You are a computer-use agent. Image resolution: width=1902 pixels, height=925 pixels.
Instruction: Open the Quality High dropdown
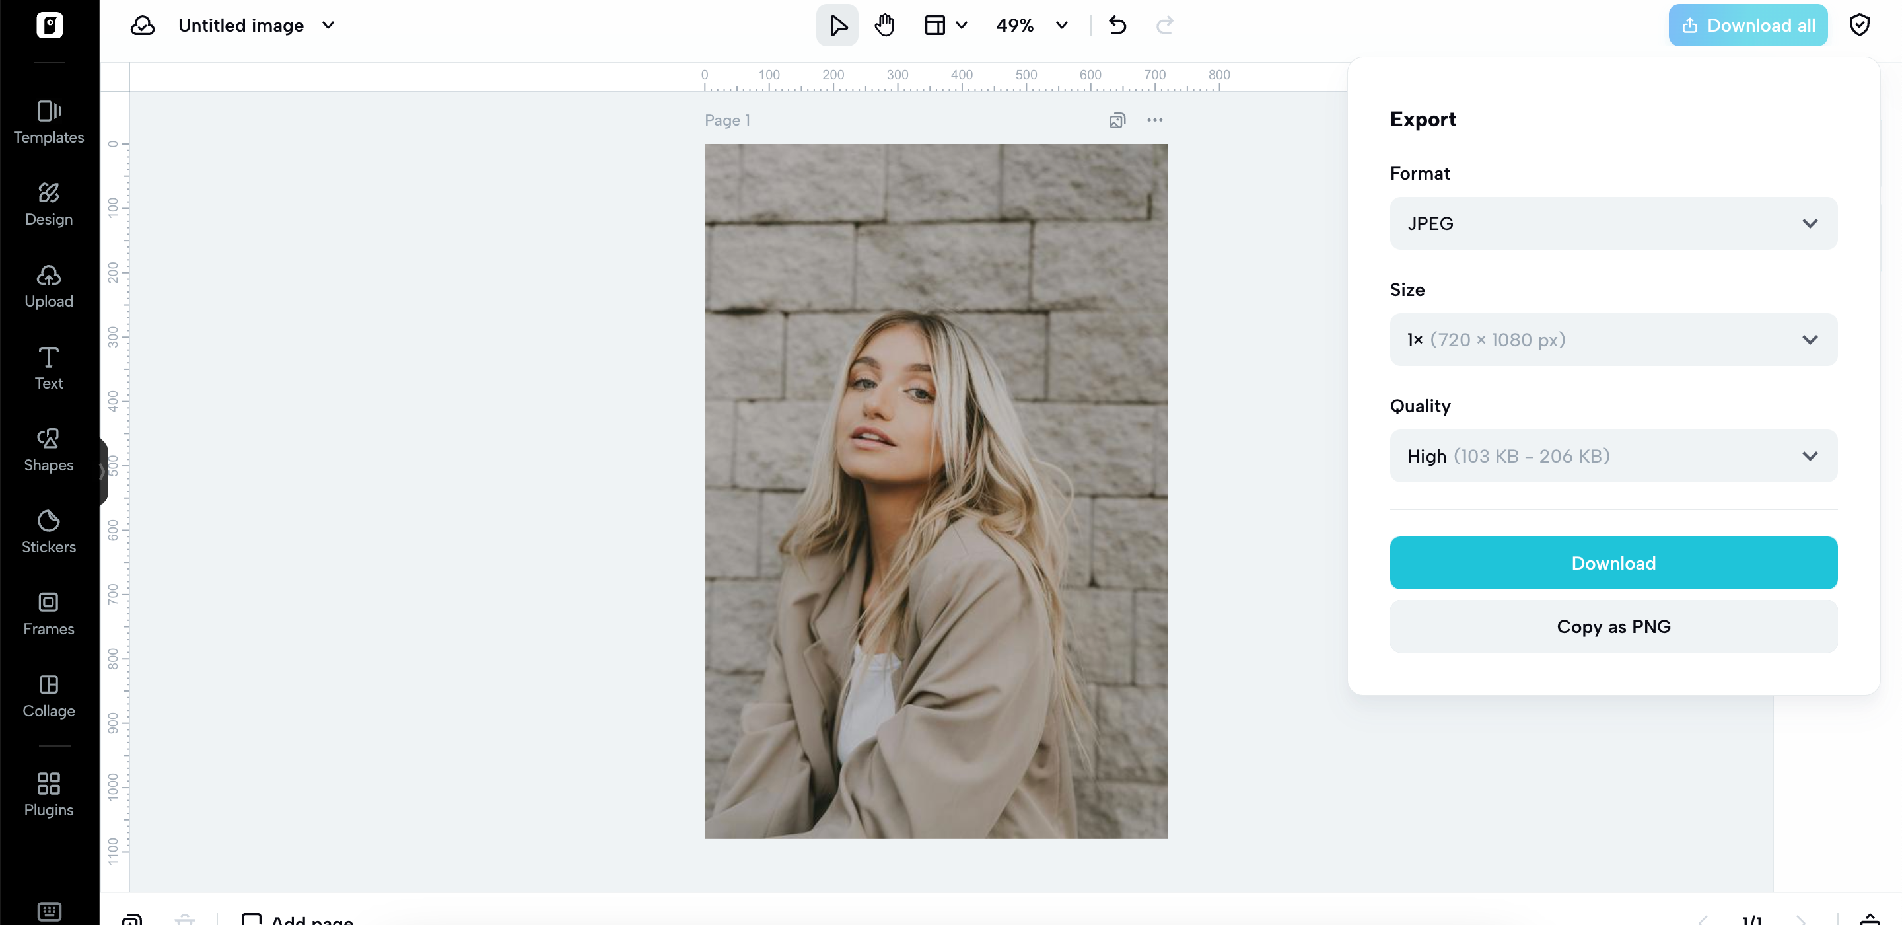pos(1613,456)
